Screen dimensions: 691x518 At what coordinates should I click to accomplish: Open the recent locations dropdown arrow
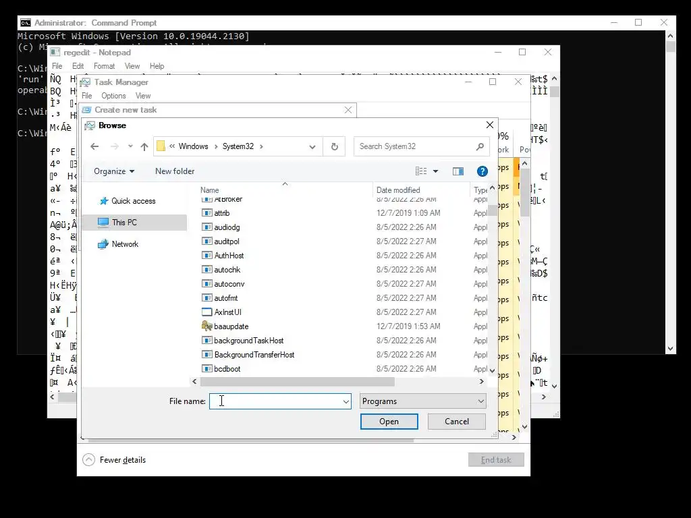coord(130,146)
